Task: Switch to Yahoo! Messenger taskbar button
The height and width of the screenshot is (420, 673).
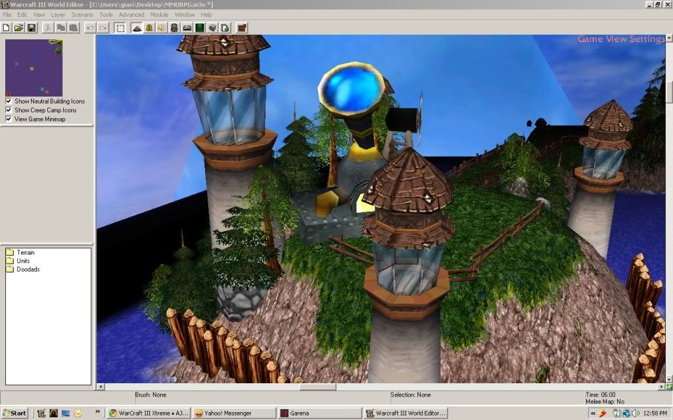Action: coord(234,413)
